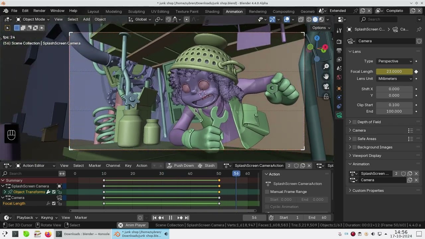The height and width of the screenshot is (239, 425).
Task: Open Firefox from the taskbar
Action: tap(48, 234)
